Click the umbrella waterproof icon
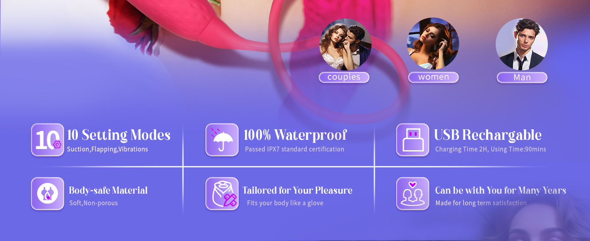590x241 pixels. (222, 140)
